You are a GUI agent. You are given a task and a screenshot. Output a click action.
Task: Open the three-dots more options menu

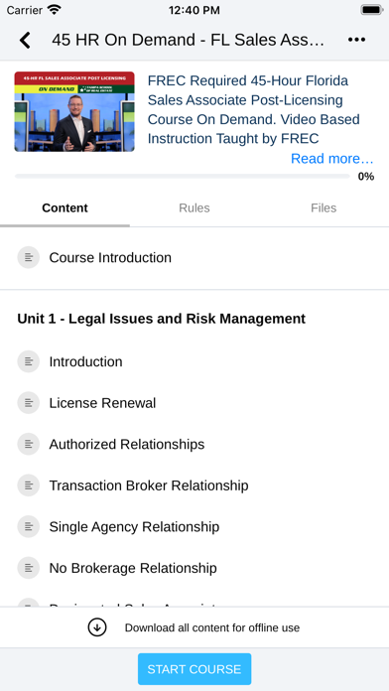click(x=356, y=40)
